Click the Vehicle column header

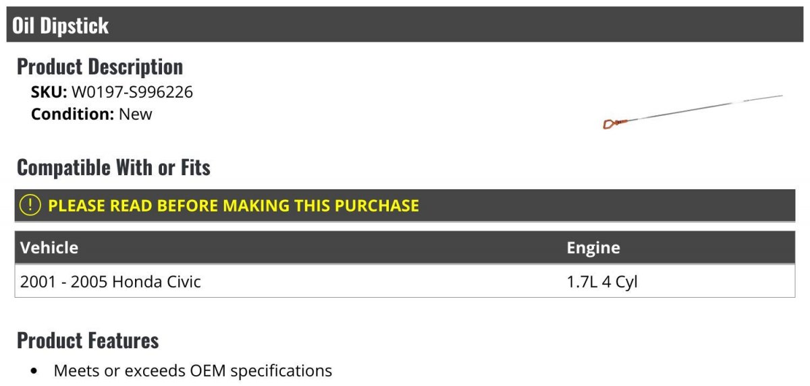click(49, 247)
